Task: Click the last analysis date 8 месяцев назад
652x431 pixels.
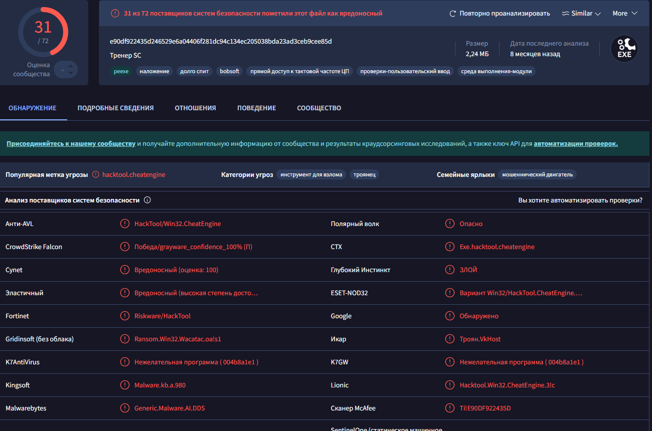Action: pyautogui.click(x=535, y=54)
